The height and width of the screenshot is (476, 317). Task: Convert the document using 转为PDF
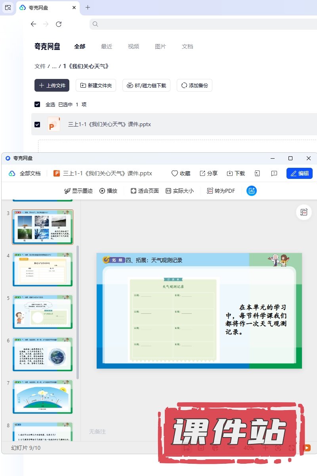click(221, 191)
